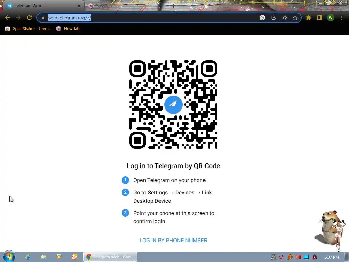Screen dimensions: 349x262
Task: Click the Telegram plane logo in QR code
Action: click(x=173, y=104)
